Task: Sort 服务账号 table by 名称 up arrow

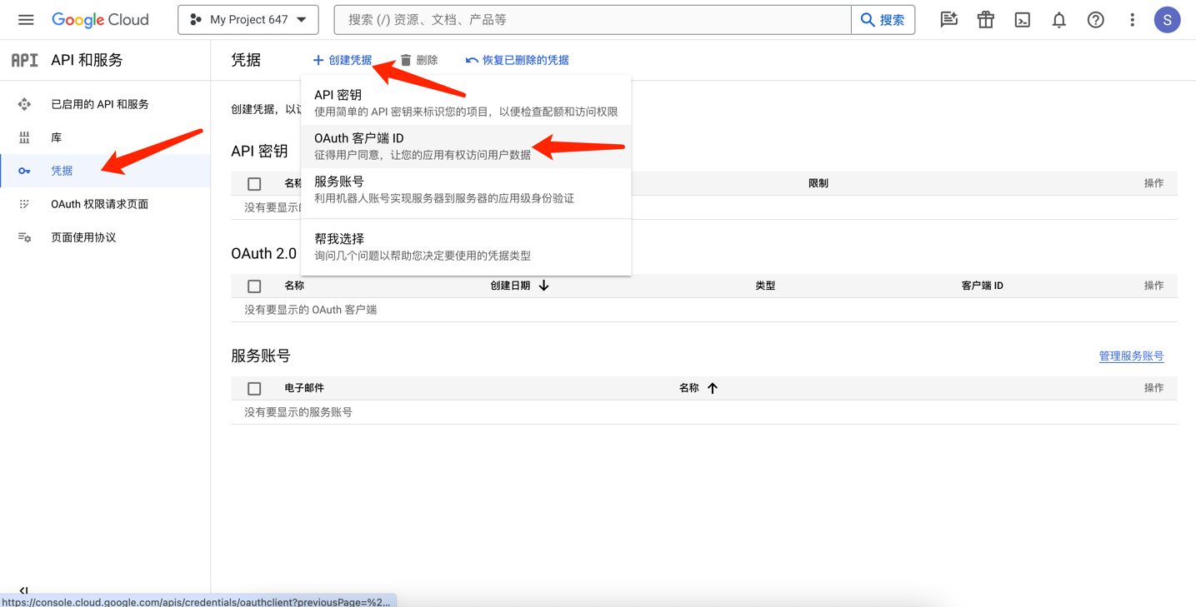Action: [x=713, y=388]
